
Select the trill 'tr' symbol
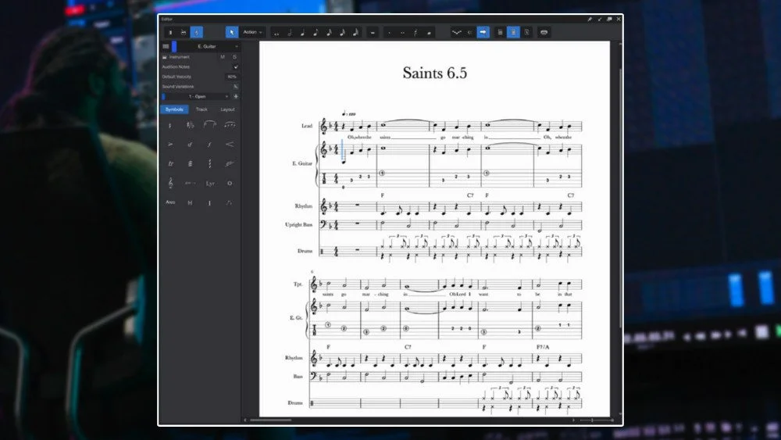point(170,164)
